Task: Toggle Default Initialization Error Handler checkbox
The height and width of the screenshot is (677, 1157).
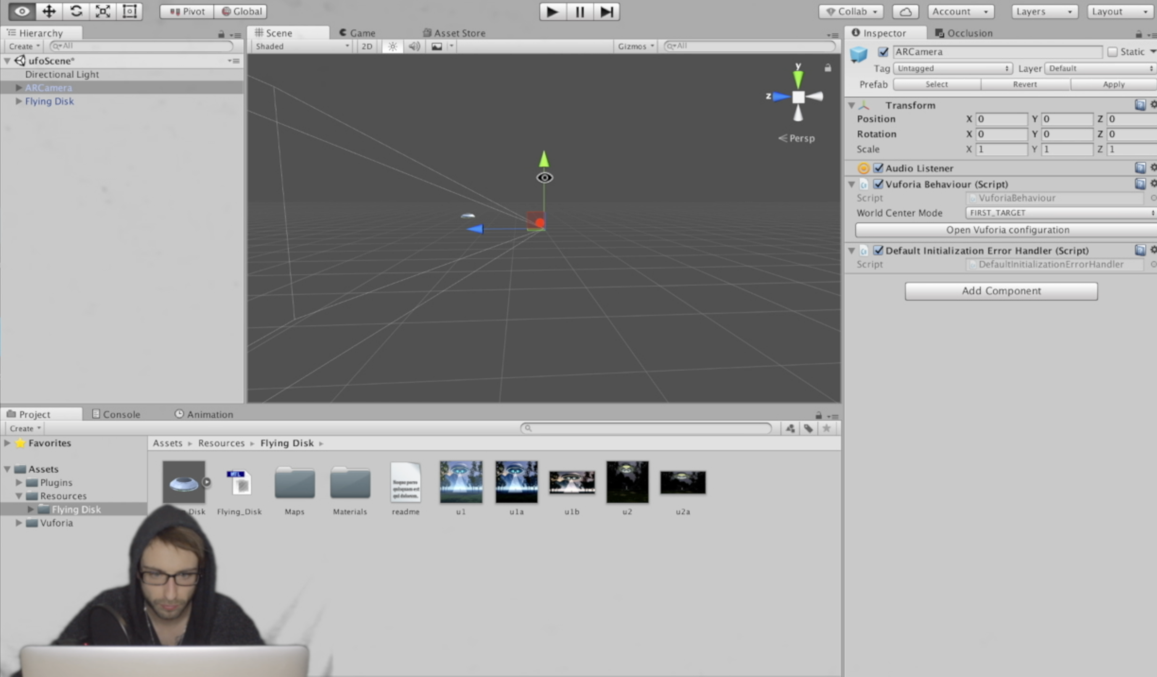Action: (x=878, y=250)
